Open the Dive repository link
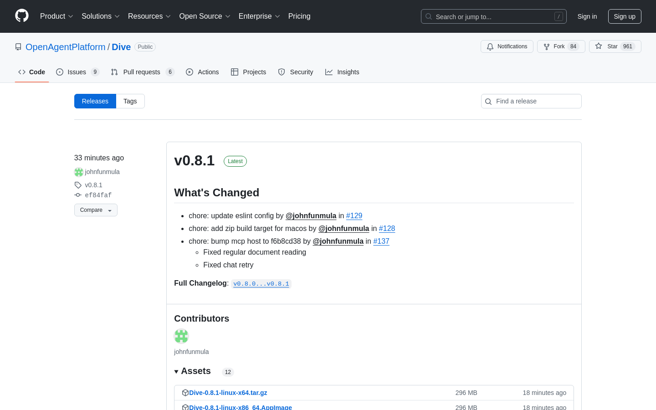The image size is (656, 410). pos(121,47)
